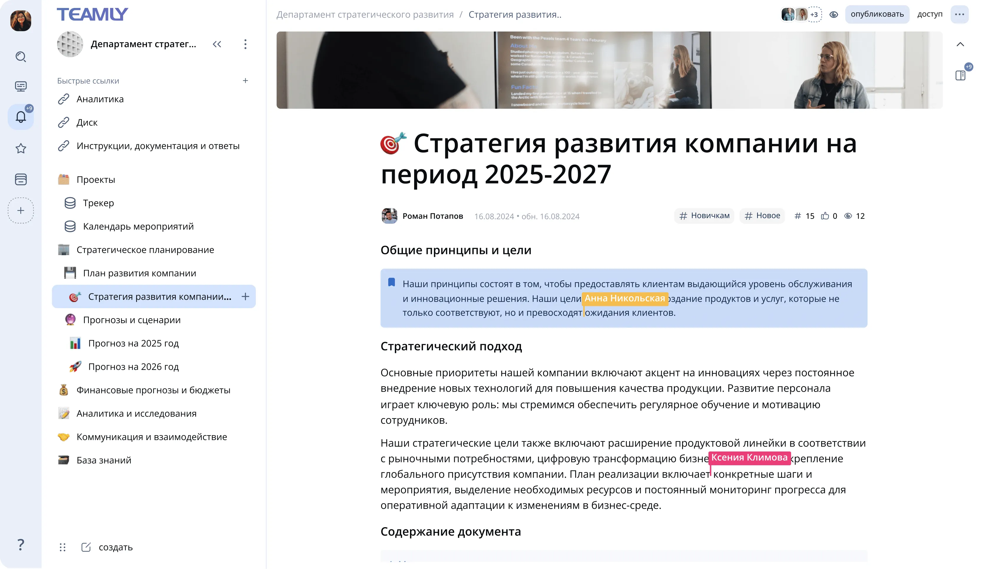Viewport: 982px width, 569px height.
Task: Open the Аналитика quick link
Action: pyautogui.click(x=100, y=99)
